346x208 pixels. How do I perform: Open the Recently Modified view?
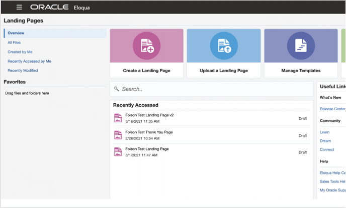23,71
